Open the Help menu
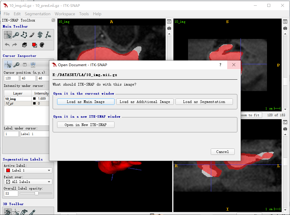The height and width of the screenshot is (215, 290). point(97,14)
